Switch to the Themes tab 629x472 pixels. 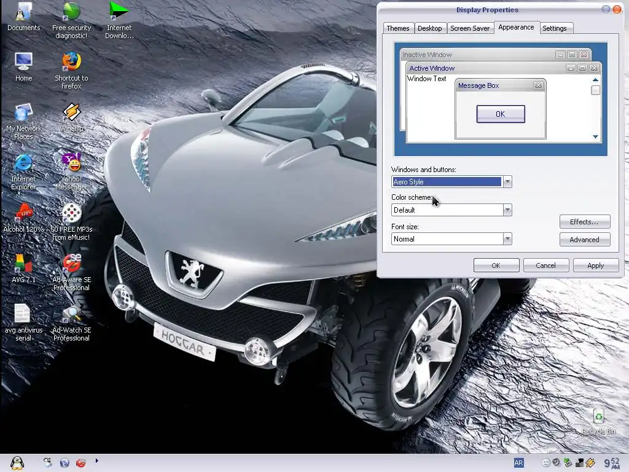(x=398, y=28)
